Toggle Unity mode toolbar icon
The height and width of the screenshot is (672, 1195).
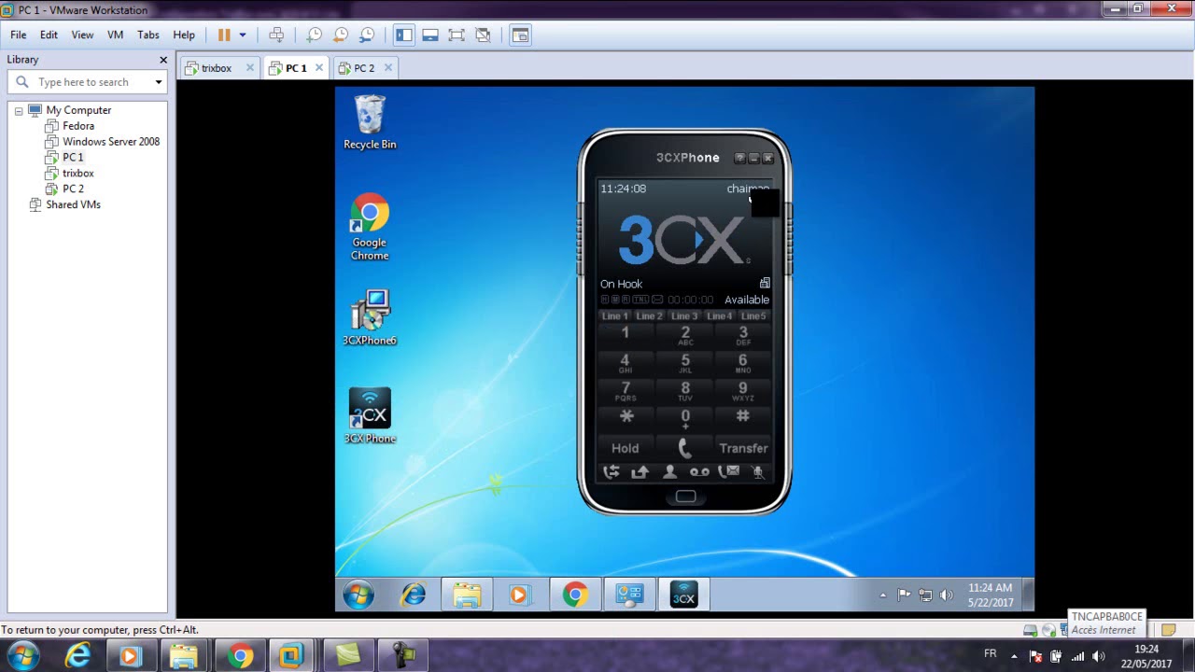click(483, 35)
